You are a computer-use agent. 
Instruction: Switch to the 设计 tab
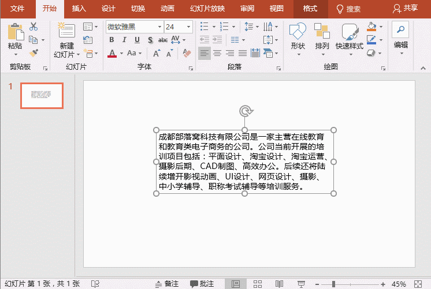click(x=108, y=9)
